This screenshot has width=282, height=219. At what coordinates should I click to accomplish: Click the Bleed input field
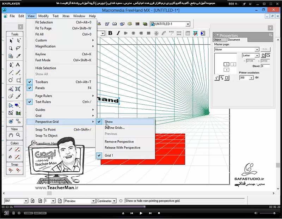click(x=265, y=66)
